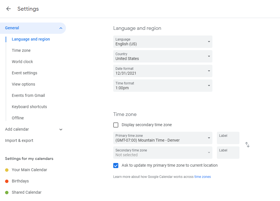Image resolution: width=280 pixels, height=201 pixels.
Task: Expand the Add calendar section
Action: coord(61,129)
